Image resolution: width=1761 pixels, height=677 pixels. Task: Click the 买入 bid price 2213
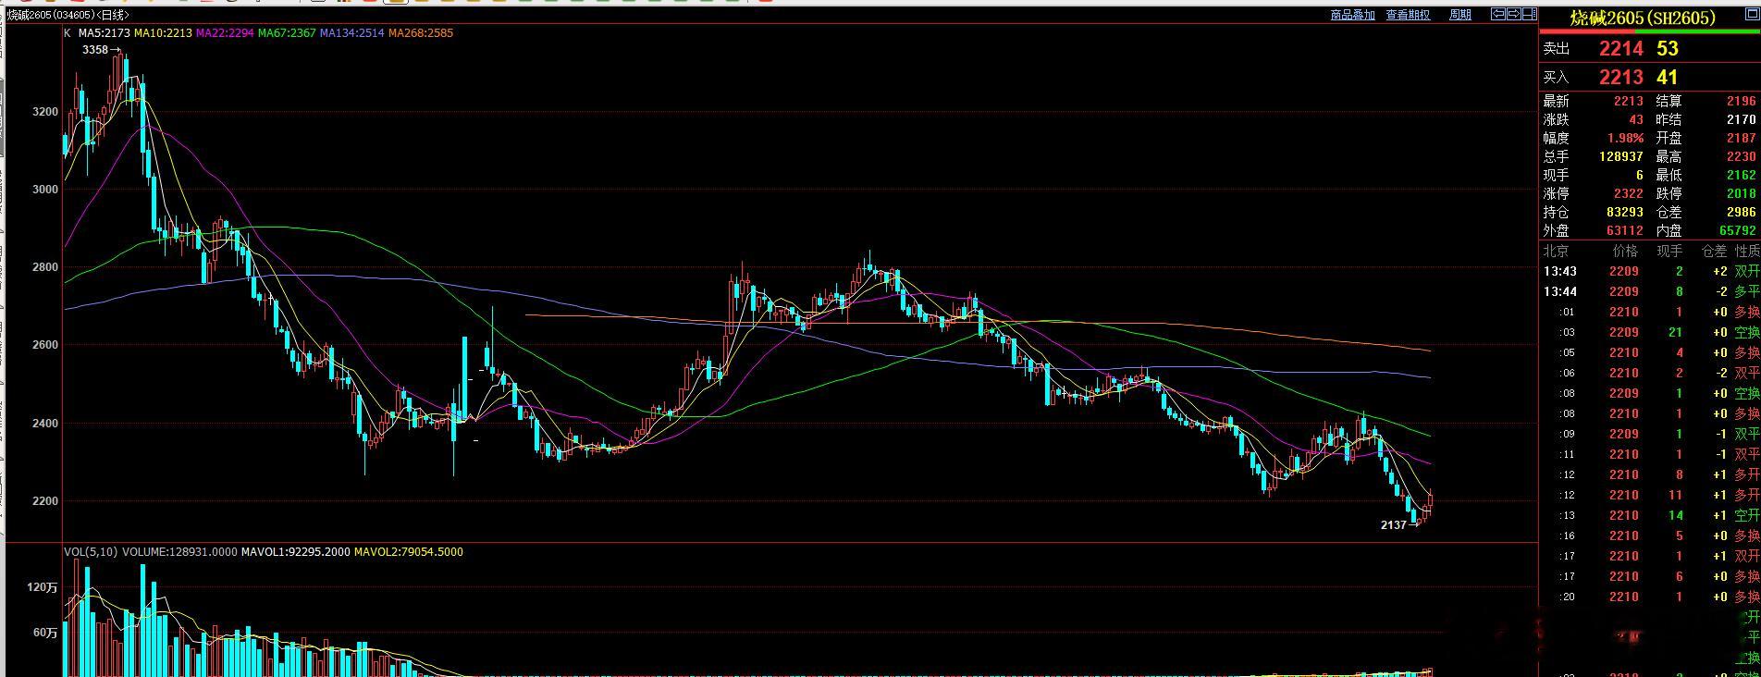tap(1621, 78)
